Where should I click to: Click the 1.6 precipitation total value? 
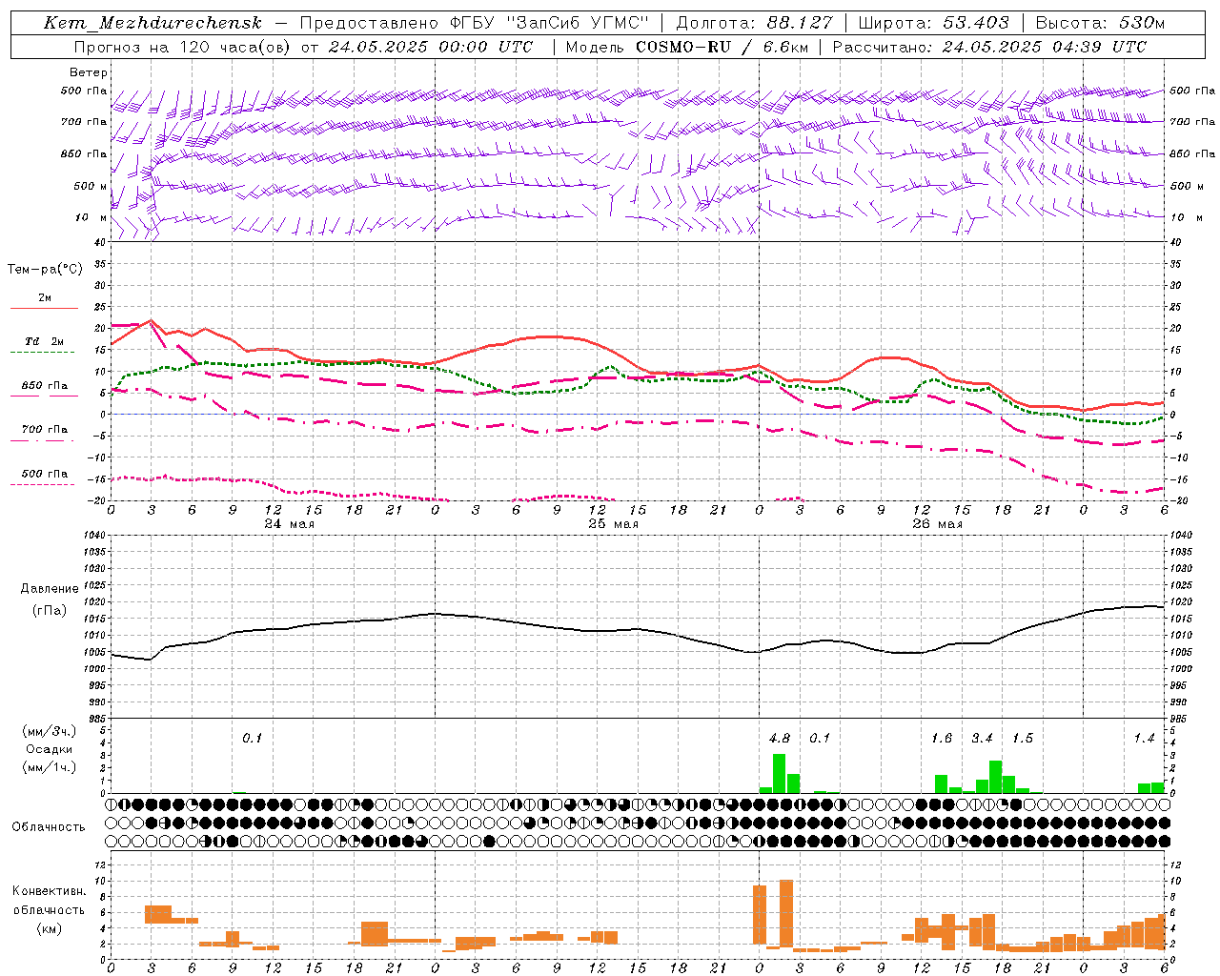click(x=942, y=738)
